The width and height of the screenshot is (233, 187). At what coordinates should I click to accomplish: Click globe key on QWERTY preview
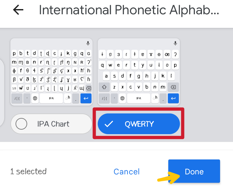[x=122, y=98]
